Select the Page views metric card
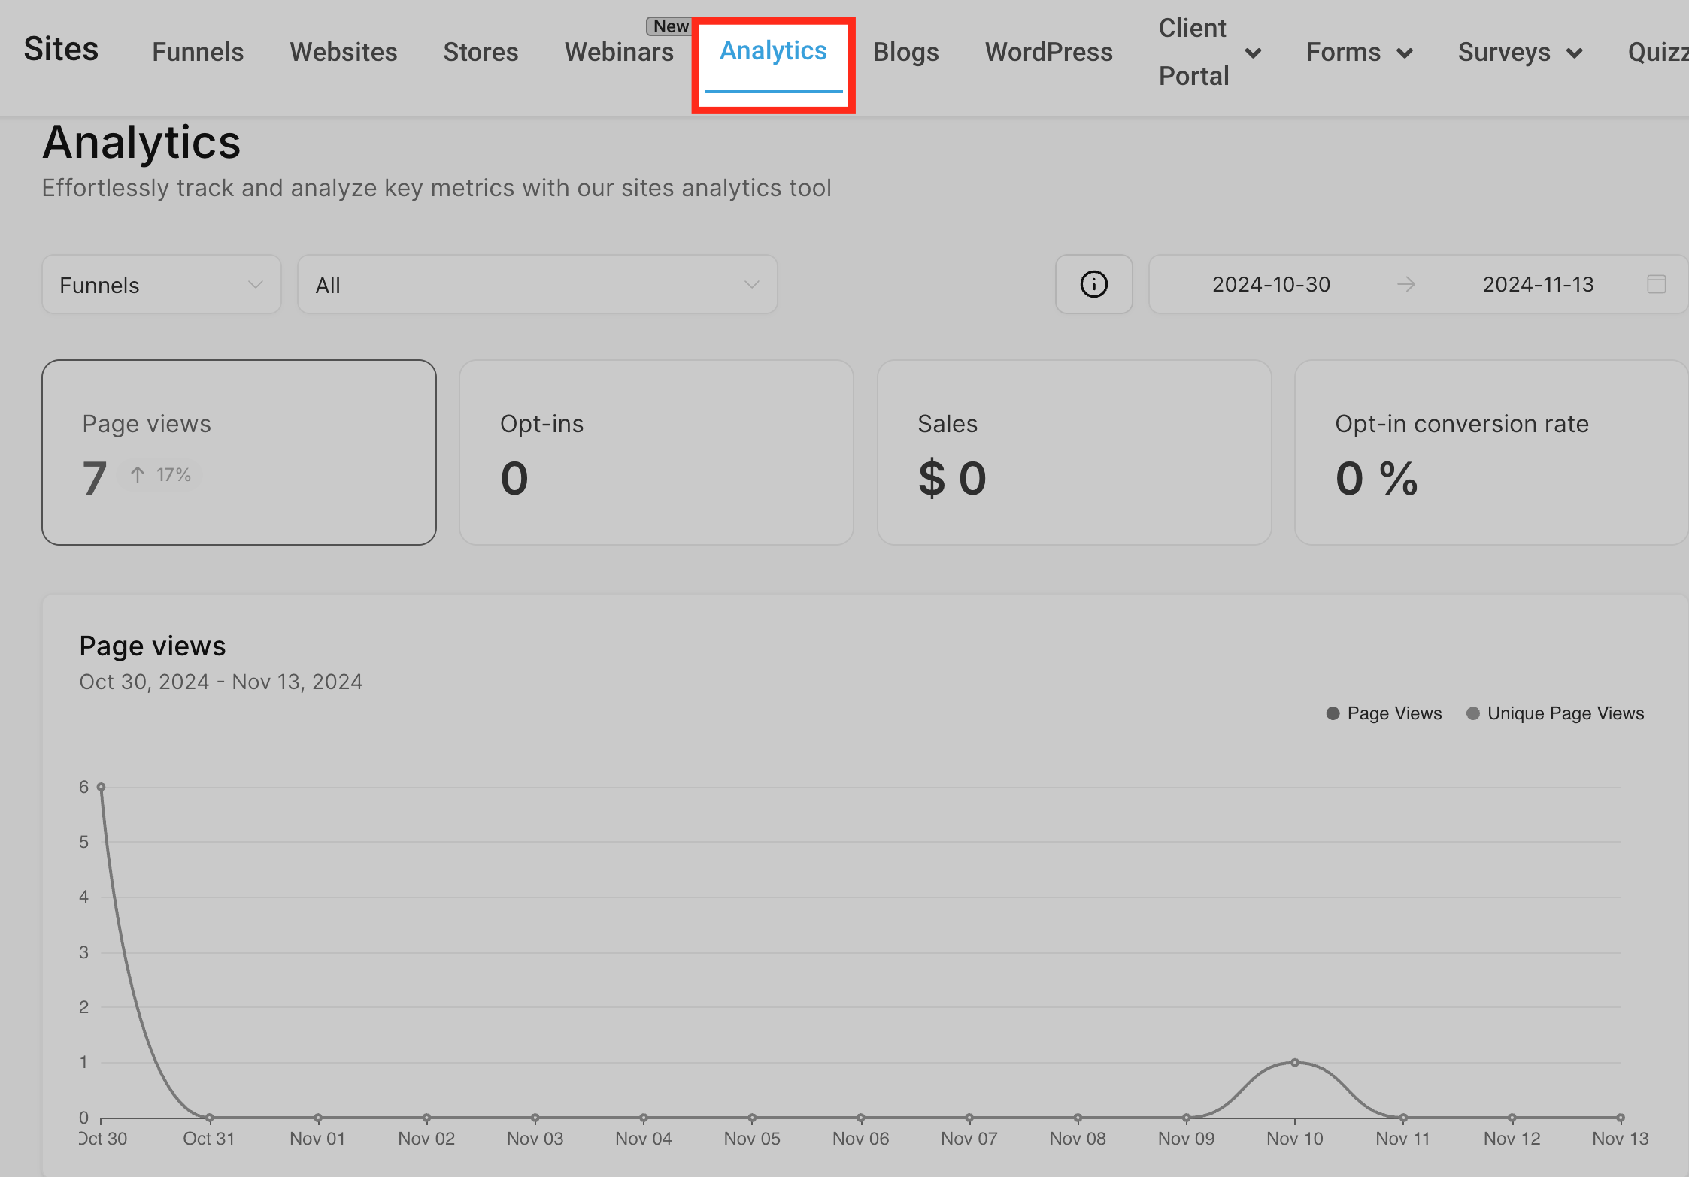The height and width of the screenshot is (1177, 1689). pos(239,452)
